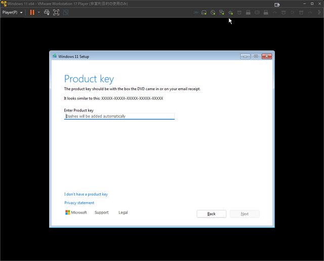Open the power options dropdown arrow beside Pause
This screenshot has width=324, height=261.
[38, 12]
